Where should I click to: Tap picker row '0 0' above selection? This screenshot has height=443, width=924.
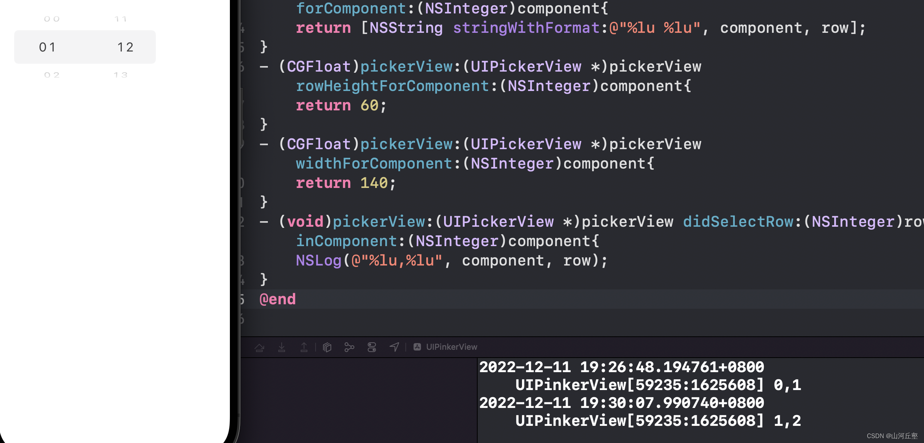[x=52, y=19]
